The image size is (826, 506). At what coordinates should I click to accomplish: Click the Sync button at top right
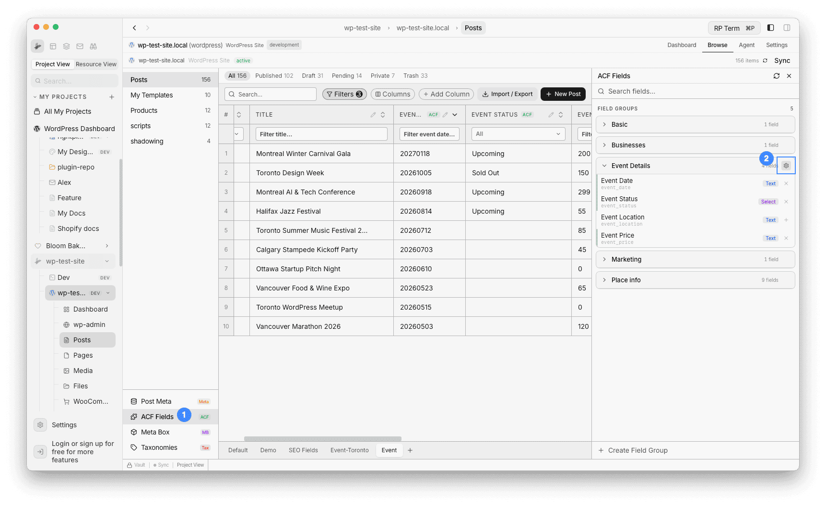point(782,60)
